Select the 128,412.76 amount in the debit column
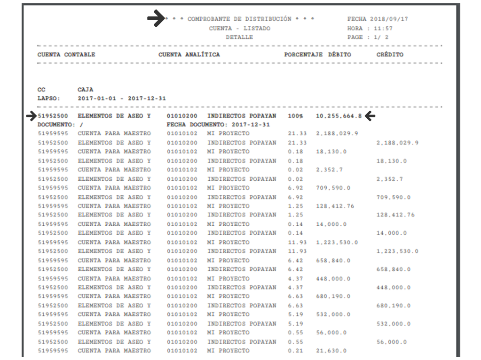This screenshot has height=360, width=481. pos(335,206)
